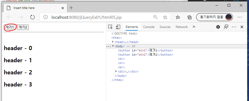The width and height of the screenshot is (249, 101).
Task: Open a new browser tab
Action: coord(71,8)
